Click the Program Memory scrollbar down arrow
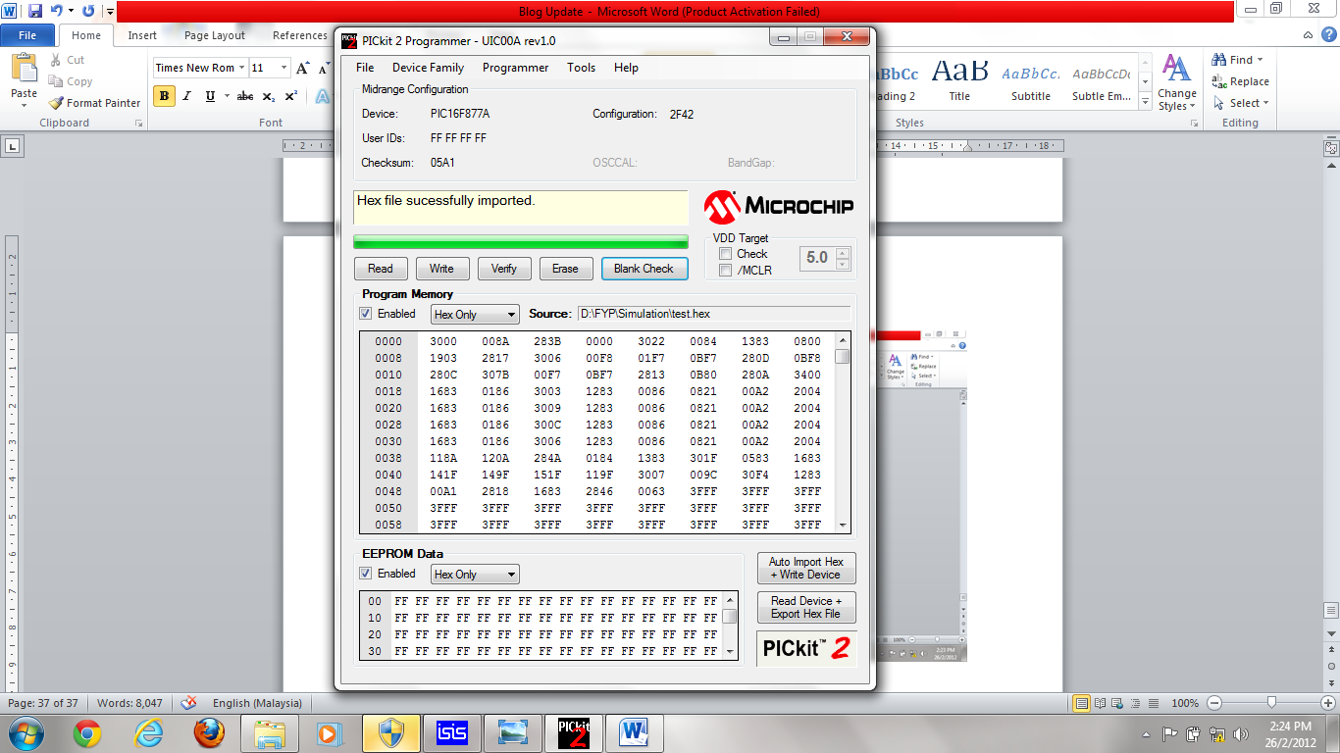1340x753 pixels. point(843,525)
